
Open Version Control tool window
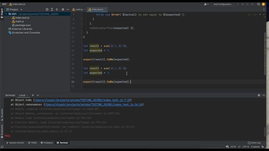coord(15,143)
